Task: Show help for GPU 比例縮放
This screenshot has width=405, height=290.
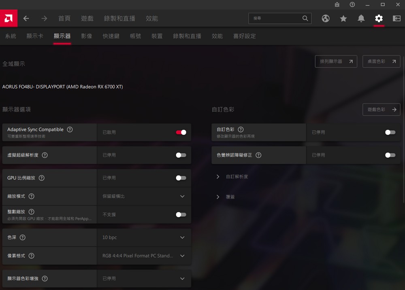Action: [x=42, y=178]
